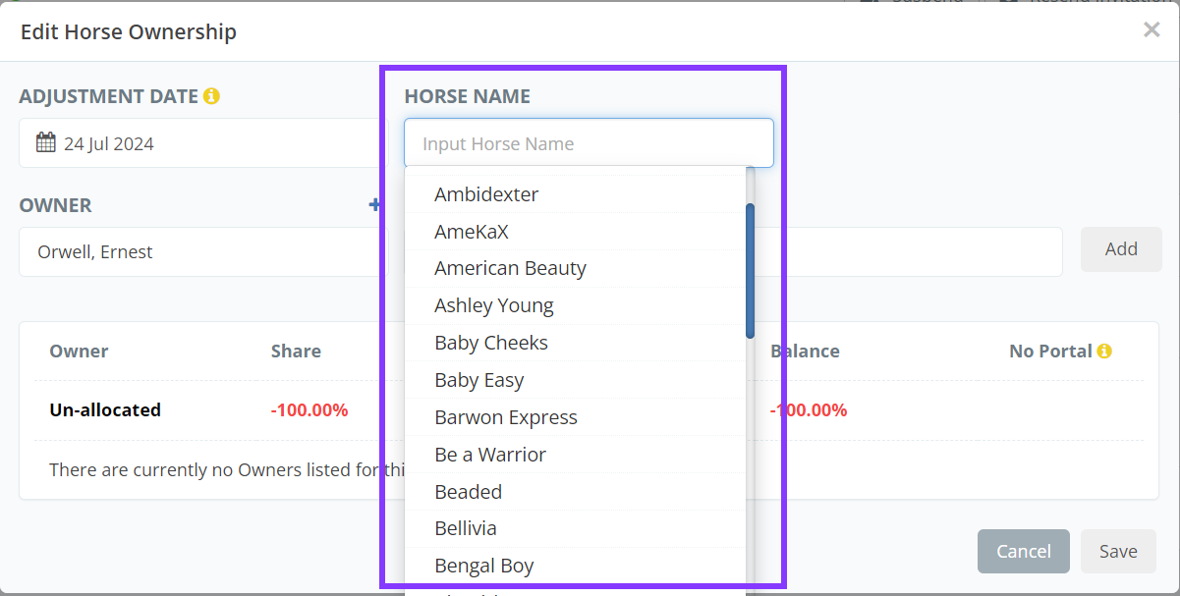The height and width of the screenshot is (596, 1180).
Task: Choose Beaded in the horse list
Action: click(x=469, y=492)
